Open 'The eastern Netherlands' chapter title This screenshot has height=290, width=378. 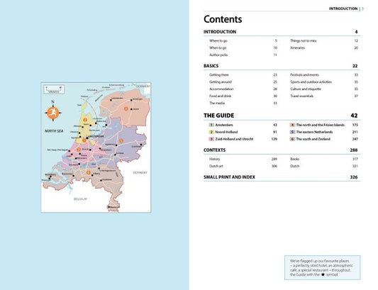(314, 132)
